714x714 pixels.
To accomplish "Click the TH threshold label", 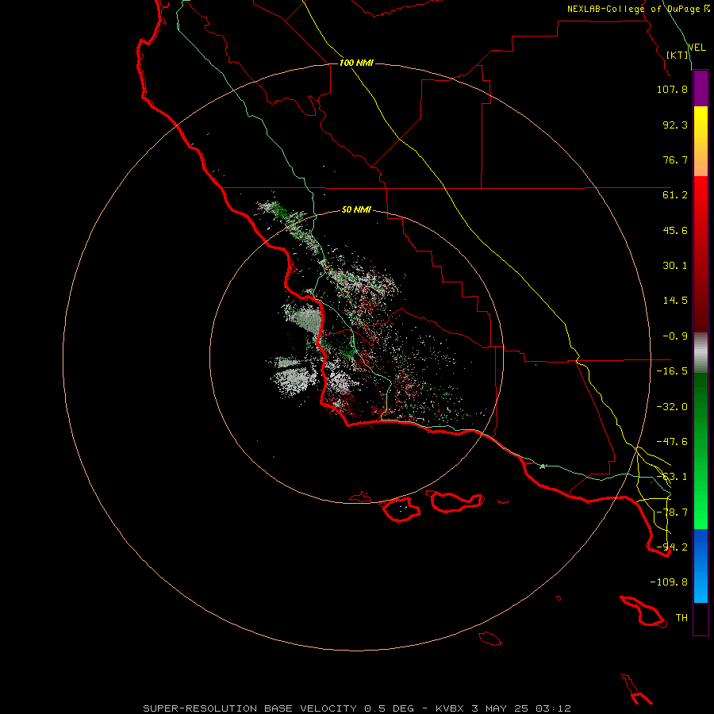I will 681,618.
